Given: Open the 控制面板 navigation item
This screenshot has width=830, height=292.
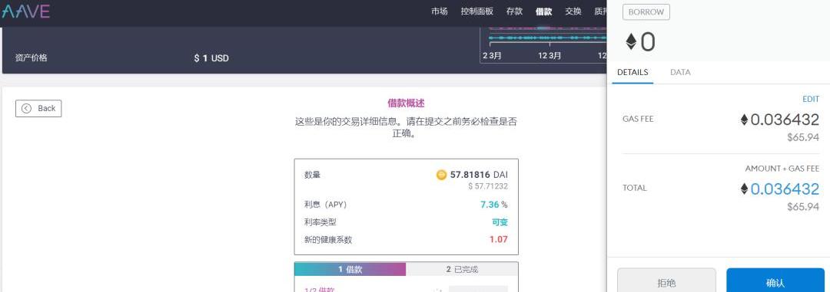Looking at the screenshot, I should (x=477, y=11).
